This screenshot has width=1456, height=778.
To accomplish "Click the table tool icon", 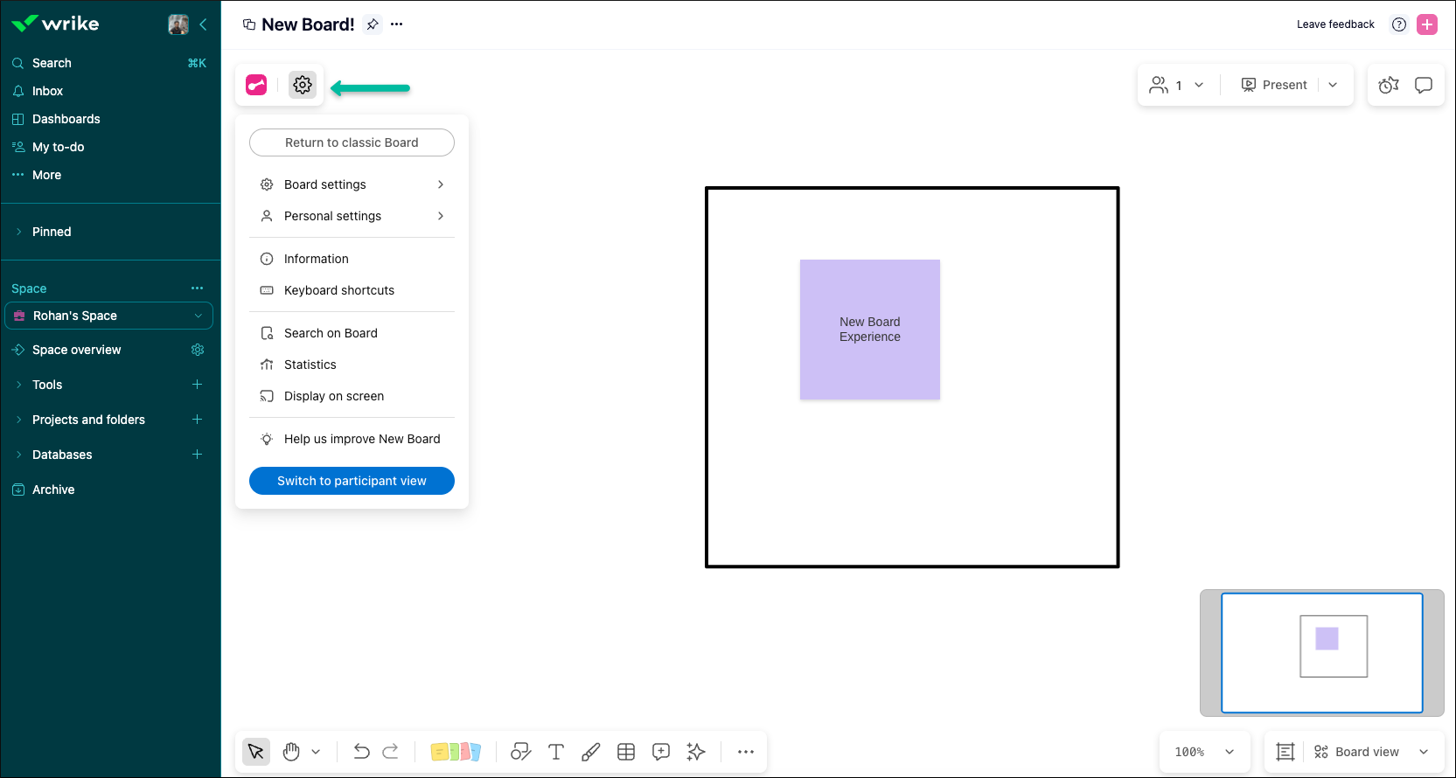I will 626,752.
